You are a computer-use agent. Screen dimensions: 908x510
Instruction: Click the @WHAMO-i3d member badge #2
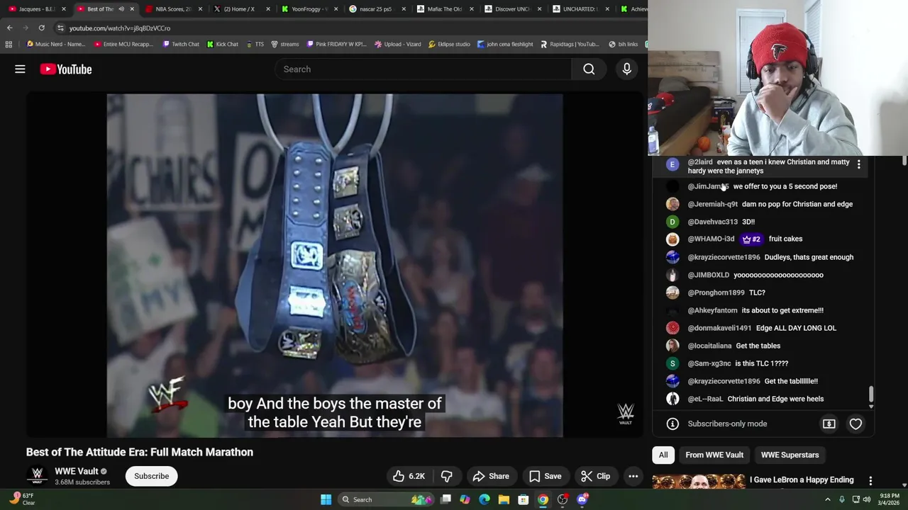(x=751, y=239)
